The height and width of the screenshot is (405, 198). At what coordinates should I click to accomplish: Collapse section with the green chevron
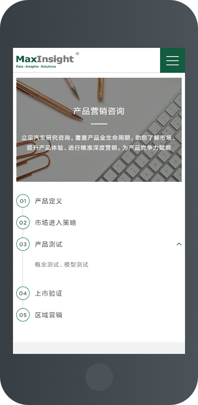[179, 244]
